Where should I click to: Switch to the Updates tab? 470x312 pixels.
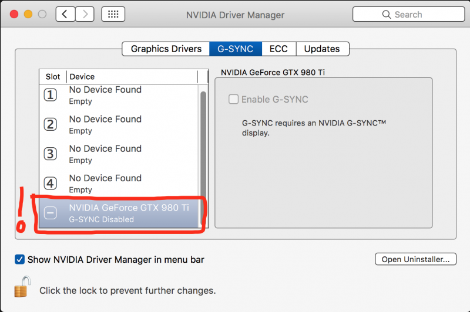click(x=322, y=49)
